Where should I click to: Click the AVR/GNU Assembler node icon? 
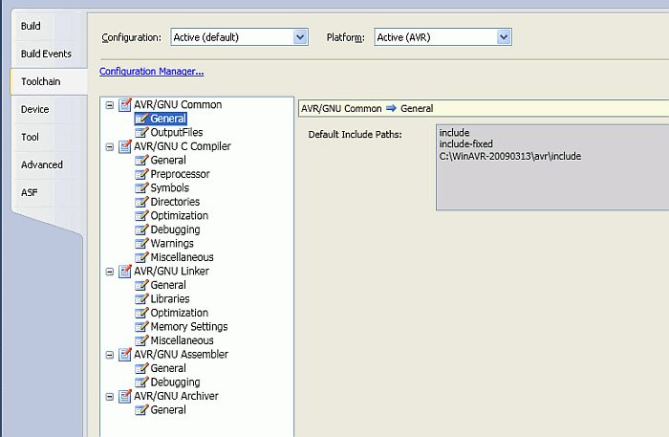(x=125, y=355)
